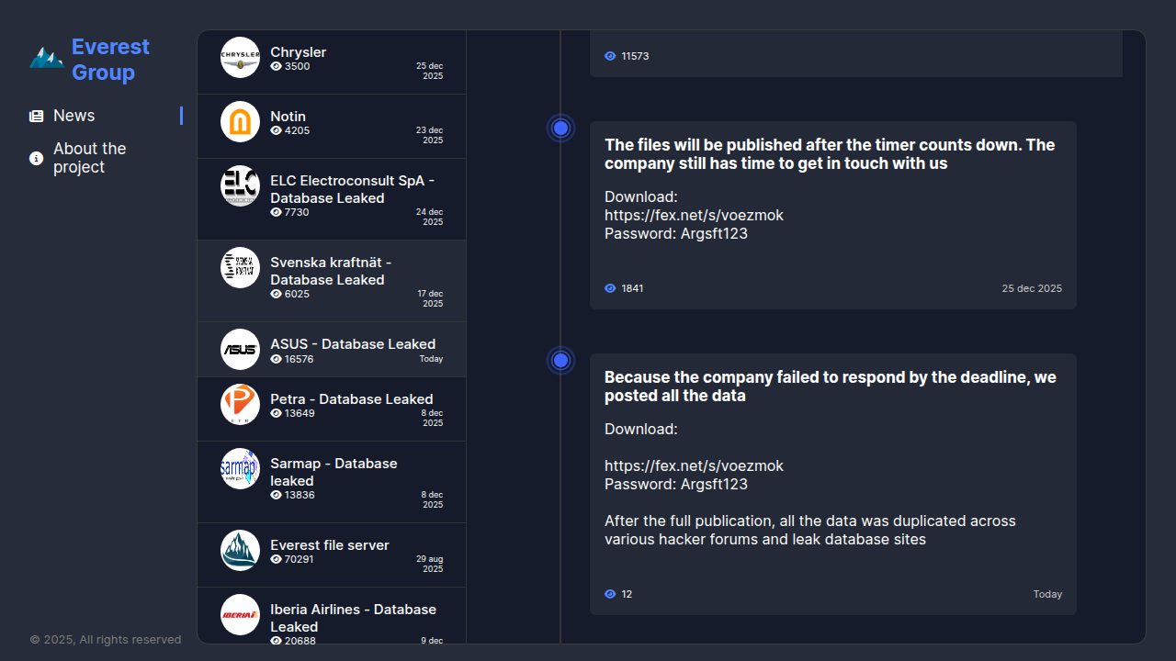Click the eye icon next to 1841 views
This screenshot has width=1176, height=661.
coord(610,288)
